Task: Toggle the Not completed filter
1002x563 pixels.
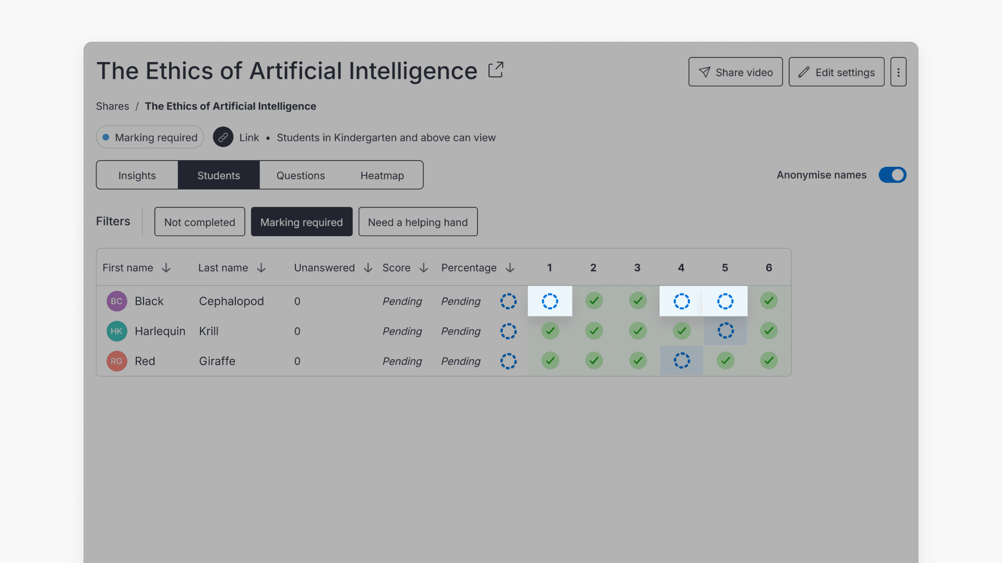Action: click(x=199, y=222)
